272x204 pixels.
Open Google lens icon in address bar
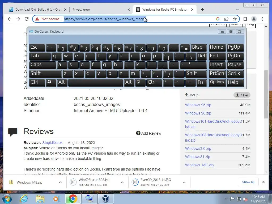coord(218,19)
